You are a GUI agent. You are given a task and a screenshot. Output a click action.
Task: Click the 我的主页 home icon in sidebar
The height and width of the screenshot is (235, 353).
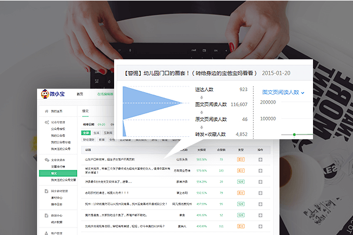[x=45, y=110]
